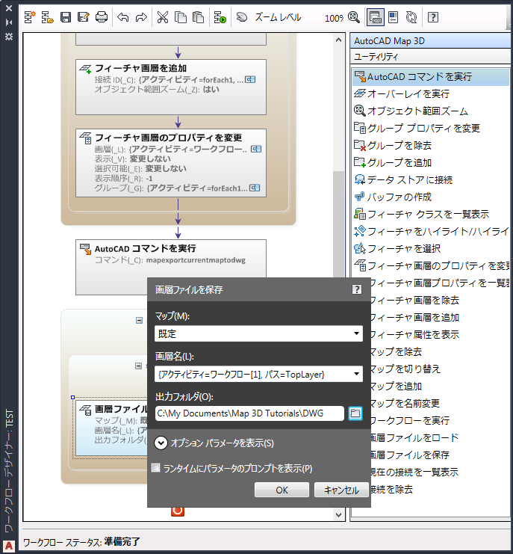Open workflow designer help
The height and width of the screenshot is (554, 513).
click(433, 16)
